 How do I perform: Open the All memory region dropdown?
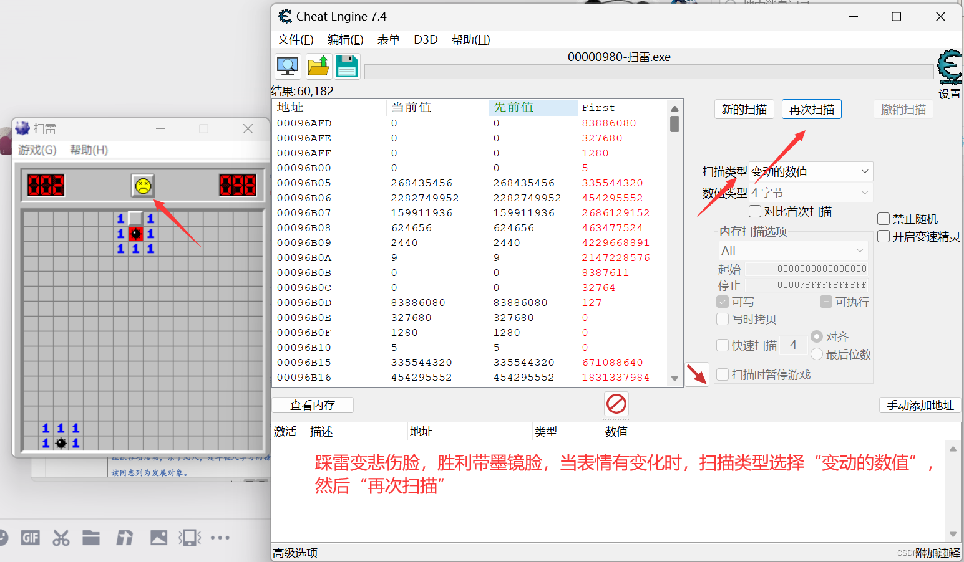793,250
